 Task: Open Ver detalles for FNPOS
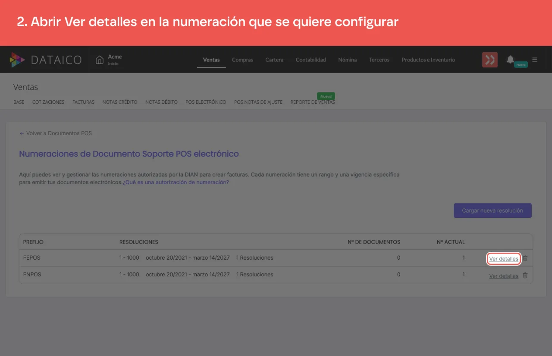(504, 276)
